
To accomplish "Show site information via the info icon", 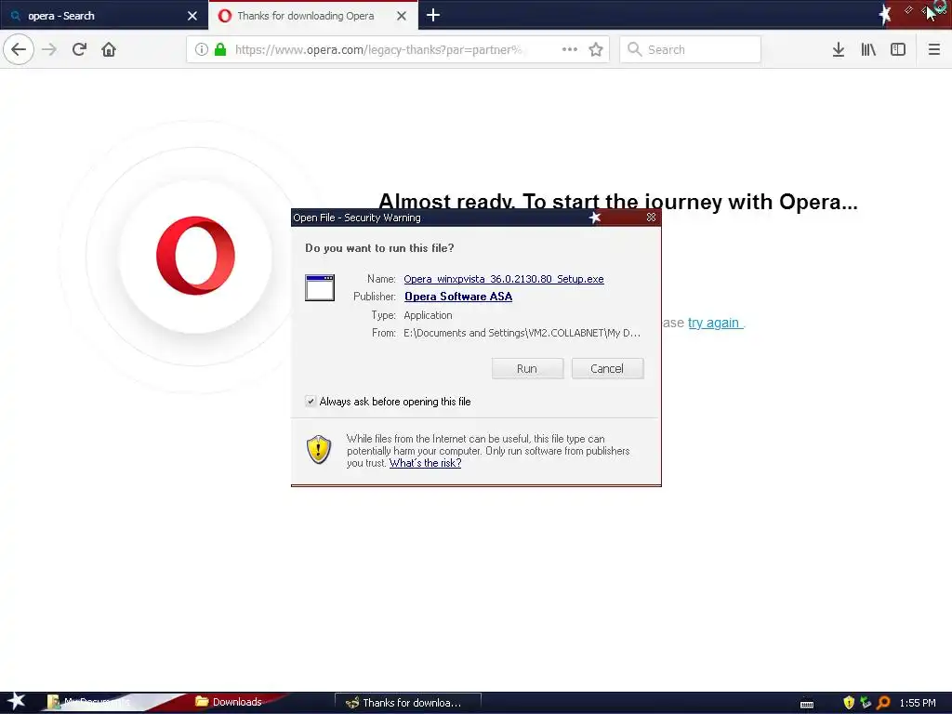I will (202, 49).
